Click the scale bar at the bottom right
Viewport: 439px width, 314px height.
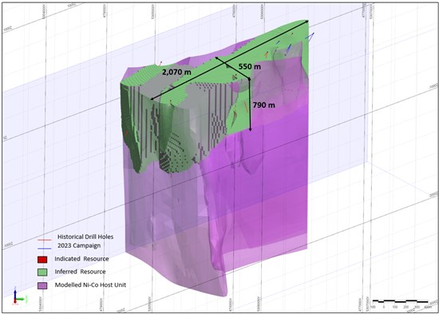[x=401, y=301]
